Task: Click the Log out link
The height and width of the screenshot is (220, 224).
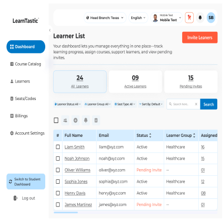Action: click(x=28, y=198)
